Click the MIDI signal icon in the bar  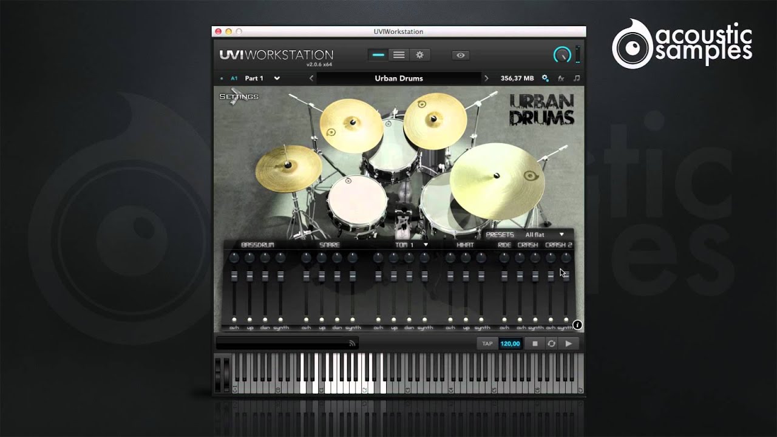351,344
